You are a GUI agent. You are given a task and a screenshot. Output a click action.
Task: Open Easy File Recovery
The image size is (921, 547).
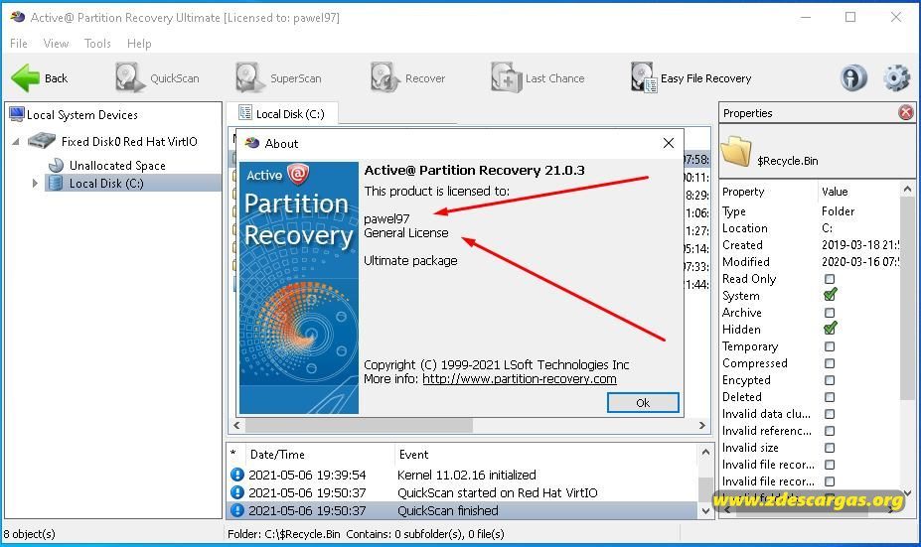691,78
